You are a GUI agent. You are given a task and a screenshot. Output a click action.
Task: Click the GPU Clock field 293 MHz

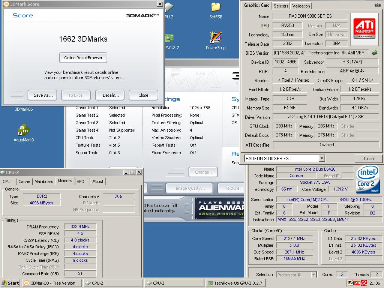[284, 126]
